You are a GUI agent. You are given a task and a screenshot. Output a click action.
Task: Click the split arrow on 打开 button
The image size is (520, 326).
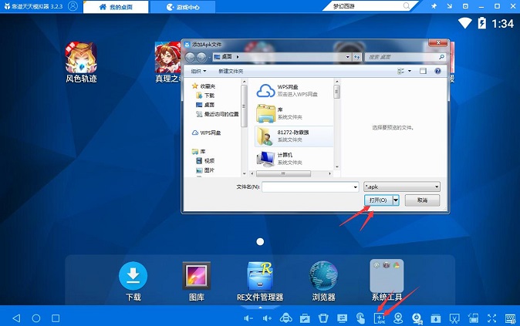396,200
